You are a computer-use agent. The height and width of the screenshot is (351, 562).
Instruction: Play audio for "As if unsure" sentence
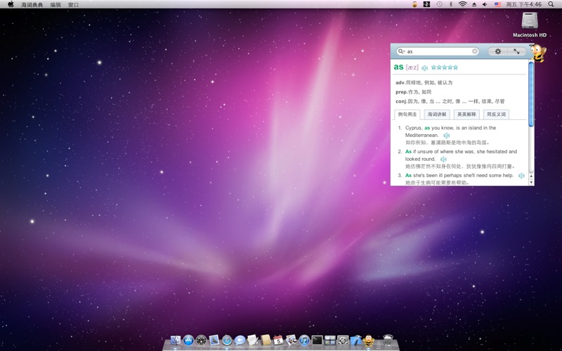click(443, 159)
